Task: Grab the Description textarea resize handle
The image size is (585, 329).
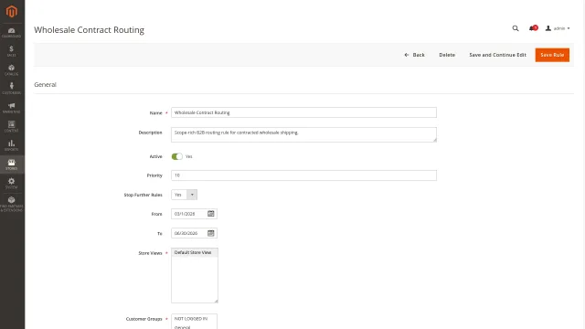Action: click(434, 140)
